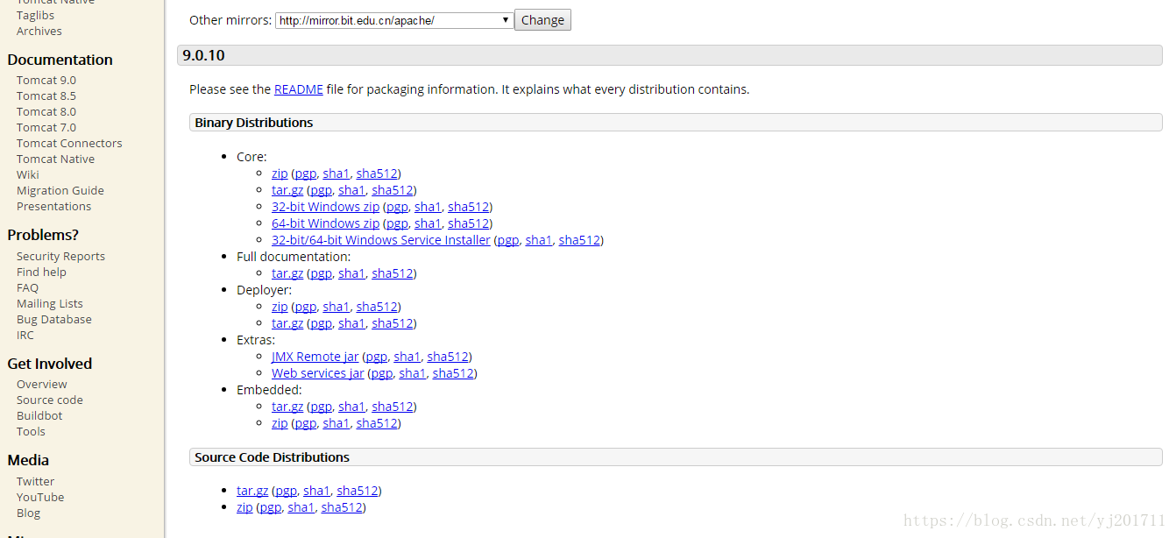This screenshot has width=1176, height=538.
Task: Open Presentations in the sidebar
Action: (x=53, y=206)
